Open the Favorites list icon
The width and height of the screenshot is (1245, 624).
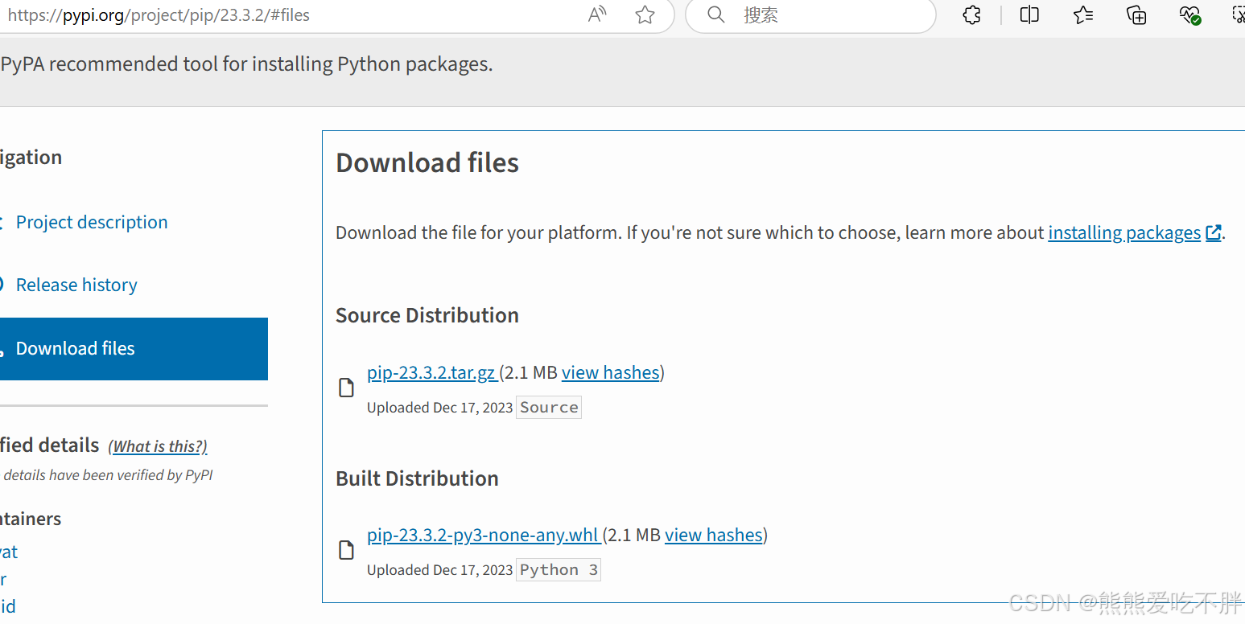click(1083, 14)
